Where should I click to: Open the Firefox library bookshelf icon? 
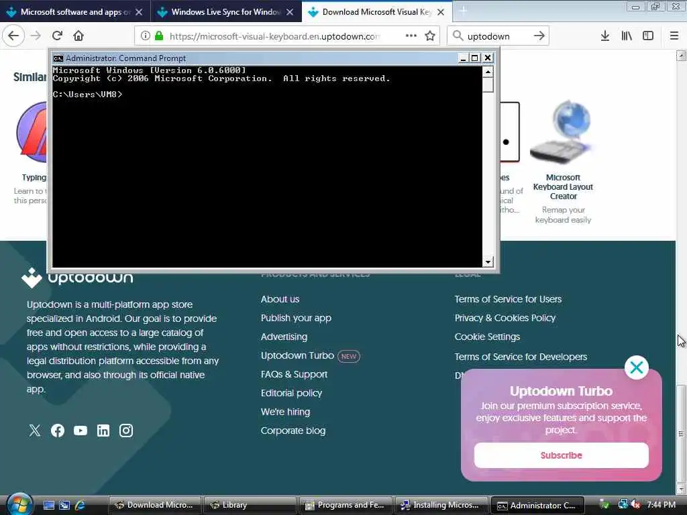pos(627,36)
